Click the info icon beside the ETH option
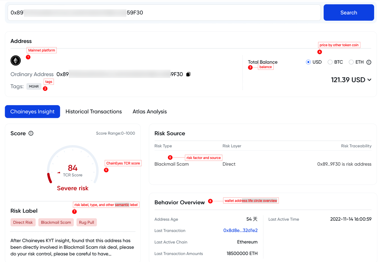Image resolution: width=380 pixels, height=262 pixels. 369,62
